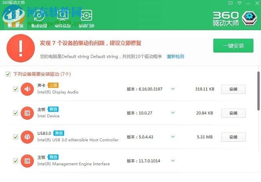
Task: Select the 驱动安装 tab
Action: (15, 19)
